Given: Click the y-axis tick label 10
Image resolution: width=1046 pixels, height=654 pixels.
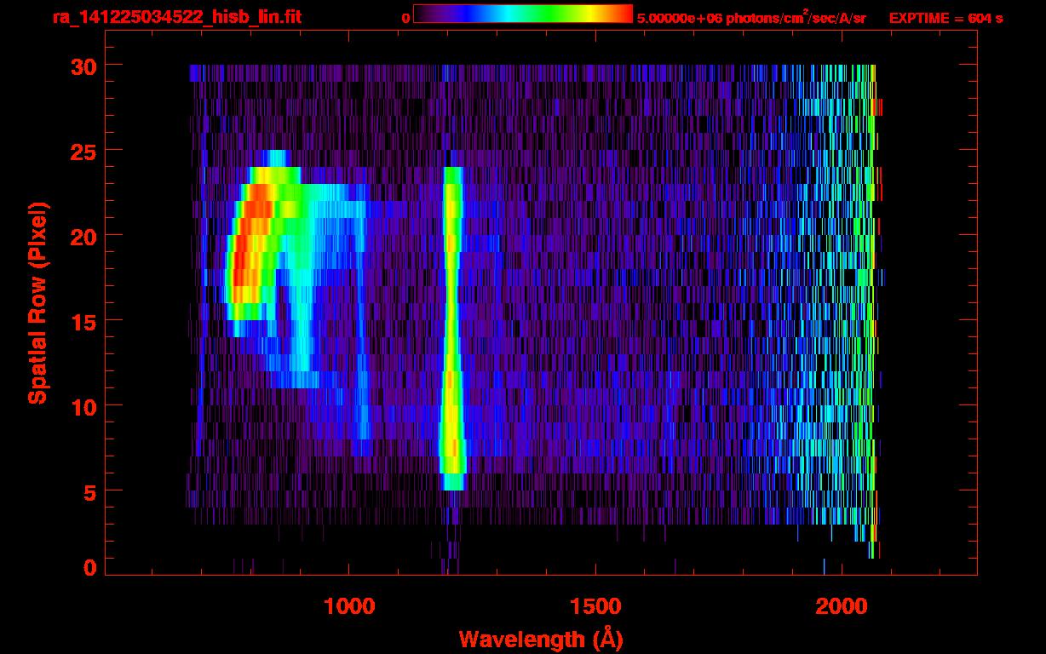Looking at the screenshot, I should (83, 406).
